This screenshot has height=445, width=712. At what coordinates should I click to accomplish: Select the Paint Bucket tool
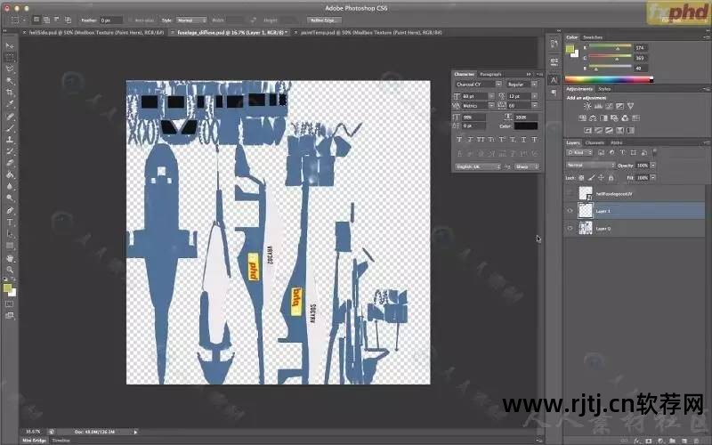pyautogui.click(x=10, y=174)
